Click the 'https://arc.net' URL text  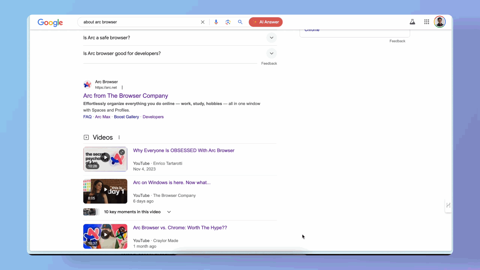[x=106, y=88]
